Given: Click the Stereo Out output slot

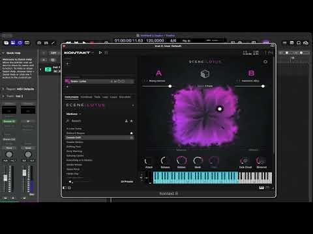Looking at the screenshot, I should tap(9, 139).
